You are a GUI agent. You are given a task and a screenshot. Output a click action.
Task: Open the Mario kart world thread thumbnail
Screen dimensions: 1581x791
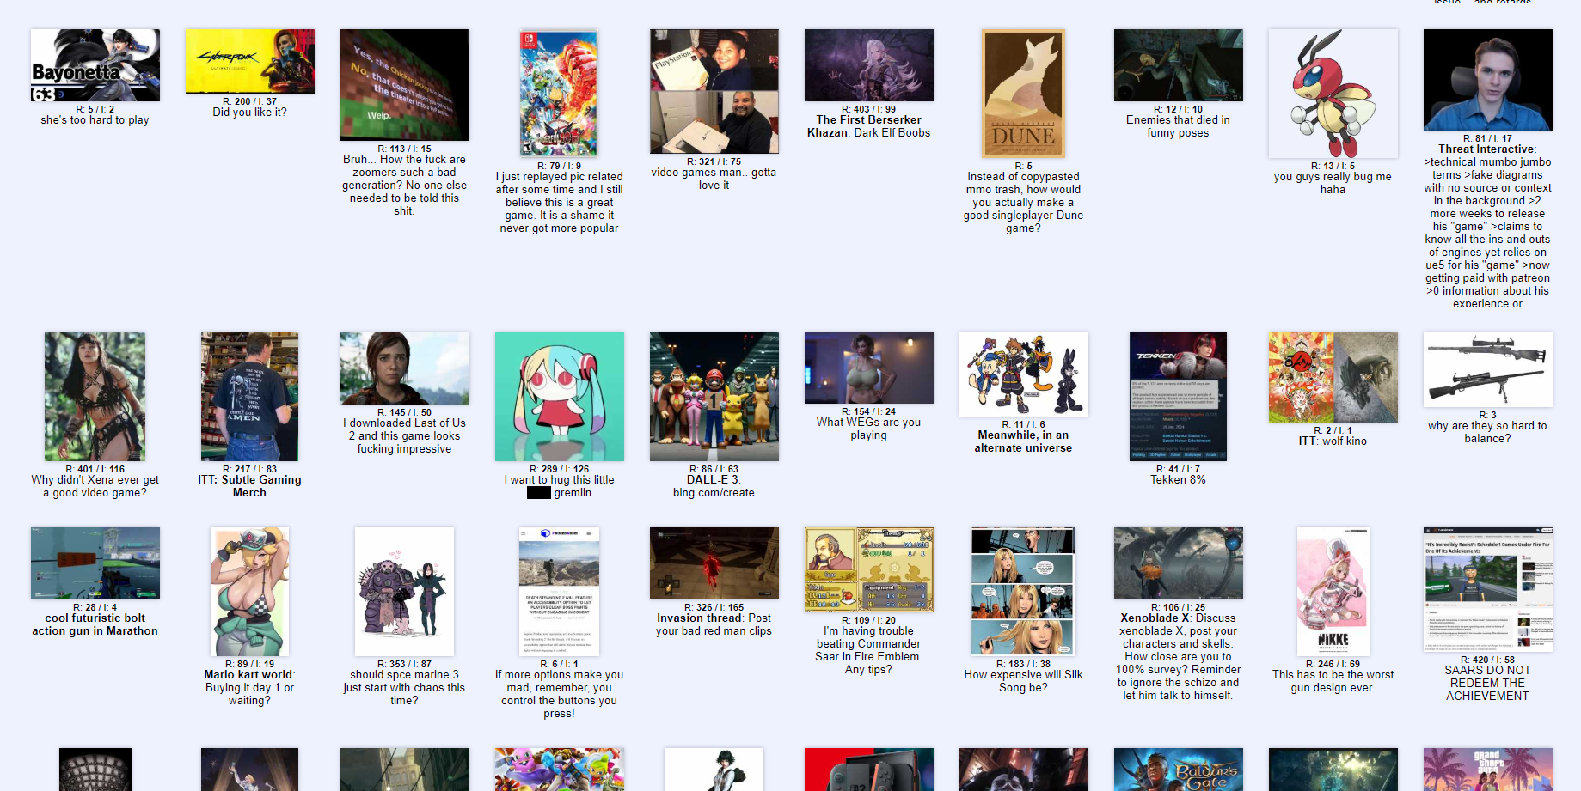click(249, 592)
